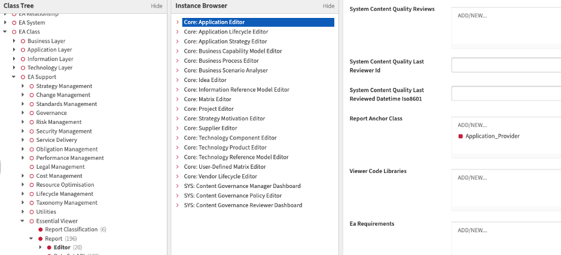Expand arrow beside Core: Supplier Editor

[178, 128]
